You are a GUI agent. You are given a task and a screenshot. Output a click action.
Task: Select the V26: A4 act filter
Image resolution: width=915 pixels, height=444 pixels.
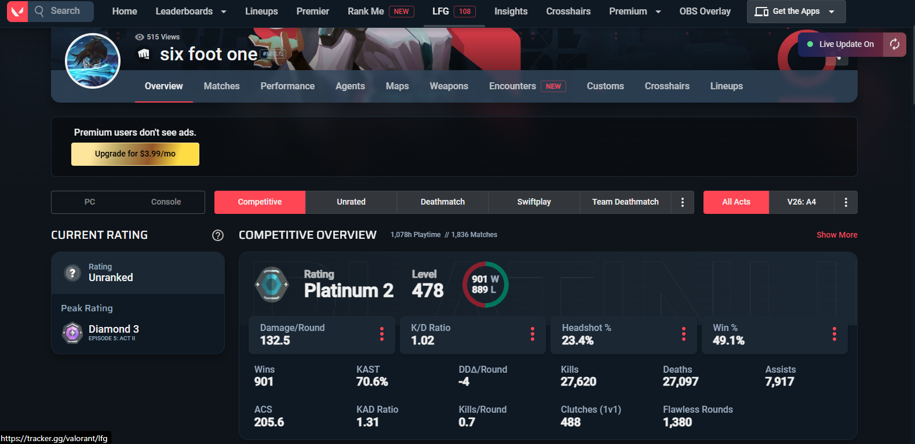tap(802, 202)
